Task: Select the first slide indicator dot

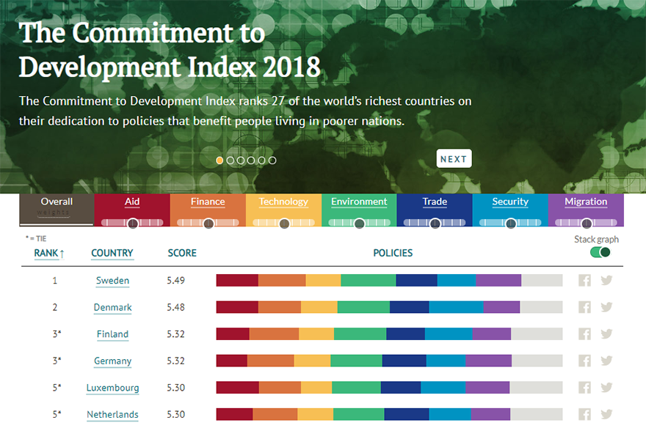Action: [219, 160]
